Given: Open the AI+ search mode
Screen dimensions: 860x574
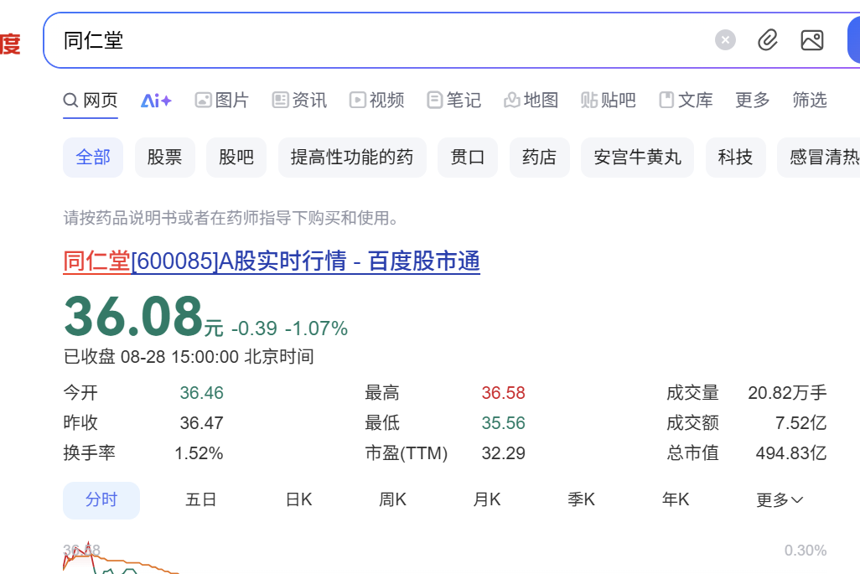Looking at the screenshot, I should [x=156, y=101].
